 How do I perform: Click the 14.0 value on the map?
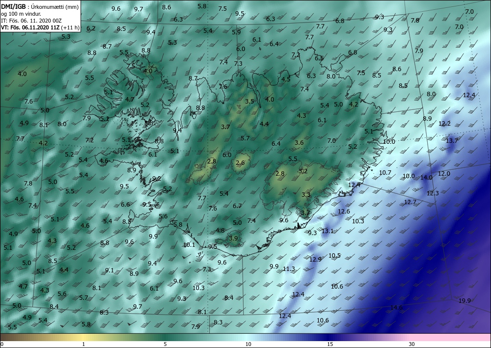[x=426, y=178]
